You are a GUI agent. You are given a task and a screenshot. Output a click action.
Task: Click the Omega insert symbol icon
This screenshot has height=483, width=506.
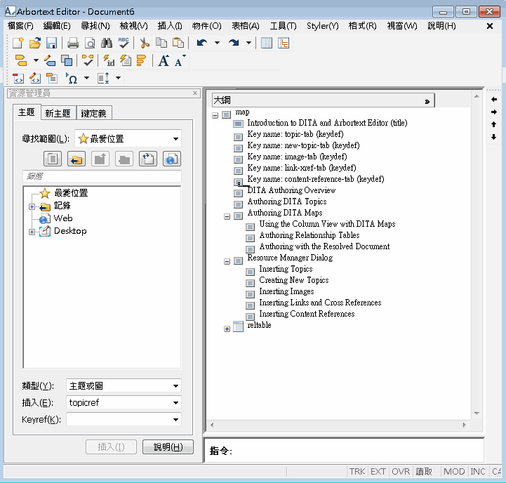point(72,78)
